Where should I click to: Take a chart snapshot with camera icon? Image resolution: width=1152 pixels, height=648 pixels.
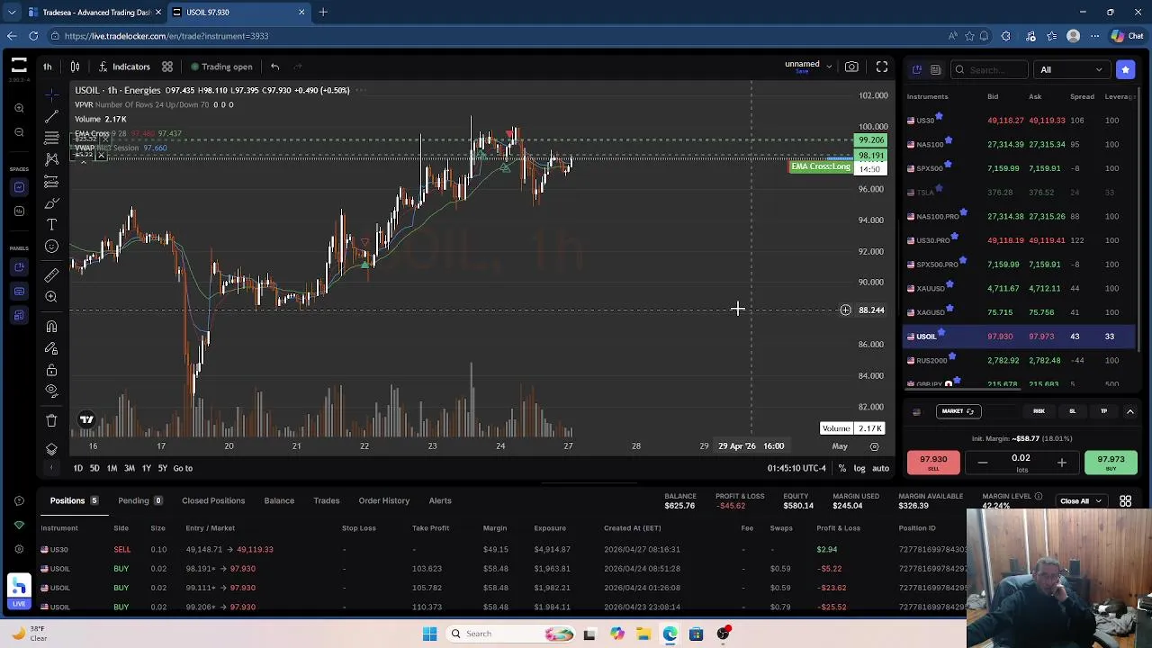tap(851, 67)
